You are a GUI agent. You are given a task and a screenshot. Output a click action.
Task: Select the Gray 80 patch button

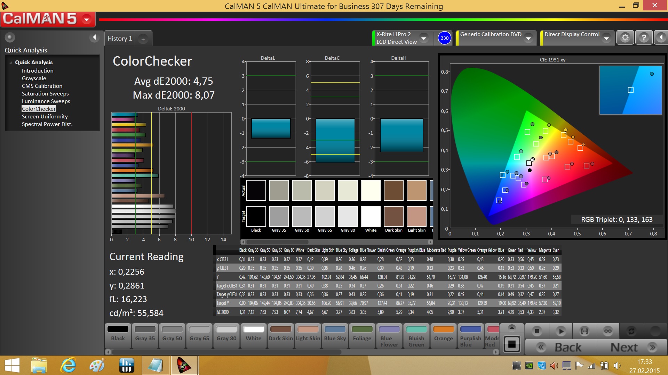point(226,336)
